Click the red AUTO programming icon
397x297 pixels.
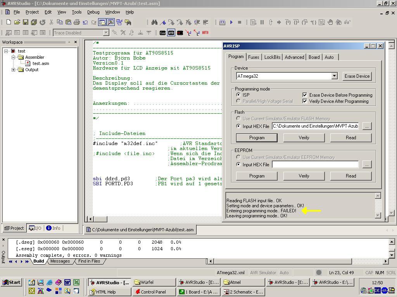coord(205,33)
